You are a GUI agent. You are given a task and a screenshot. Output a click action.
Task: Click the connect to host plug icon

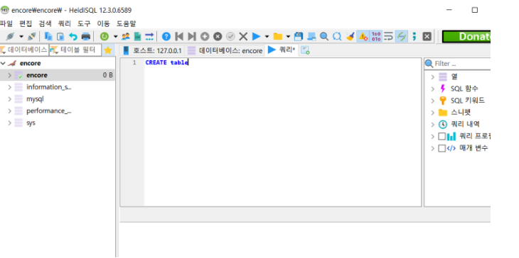[10, 36]
